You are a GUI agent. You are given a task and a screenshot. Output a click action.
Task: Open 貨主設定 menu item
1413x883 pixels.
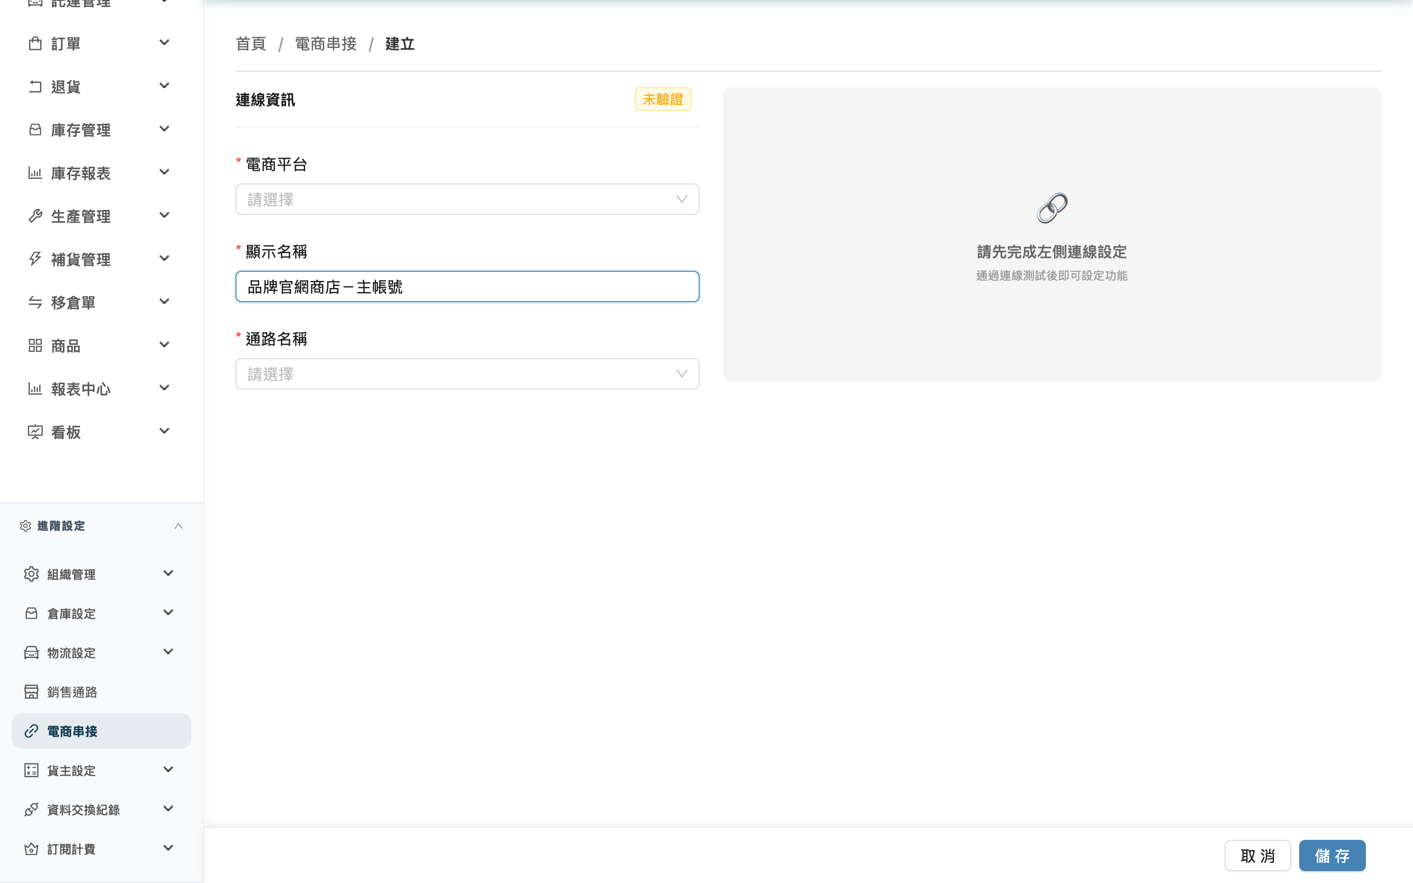coord(102,770)
